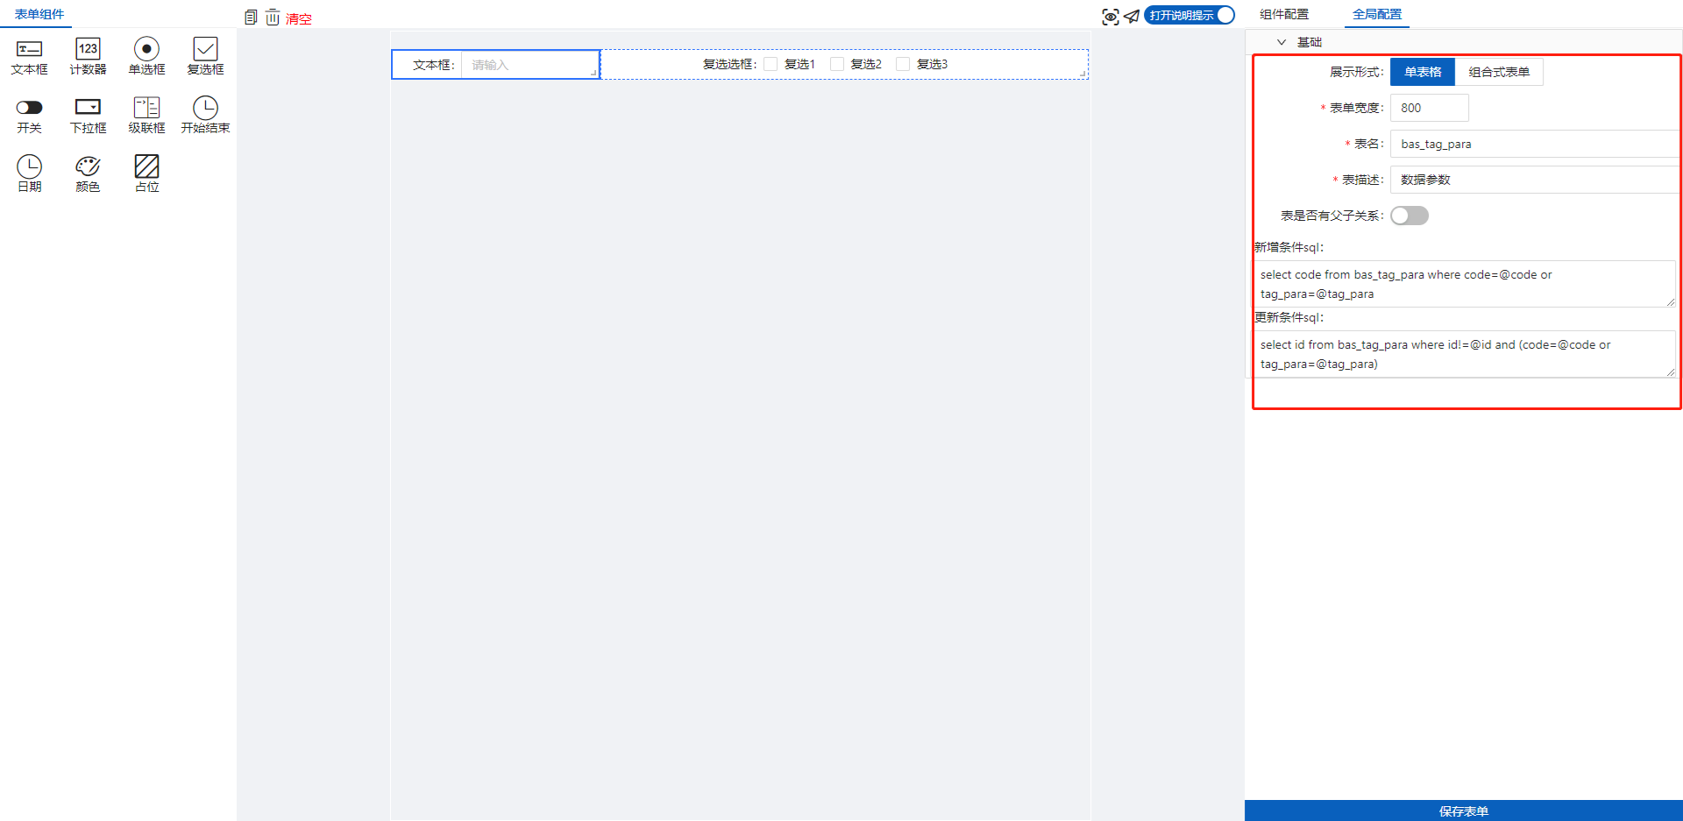Click the 保存表单 save button
This screenshot has width=1683, height=821.
(1464, 810)
